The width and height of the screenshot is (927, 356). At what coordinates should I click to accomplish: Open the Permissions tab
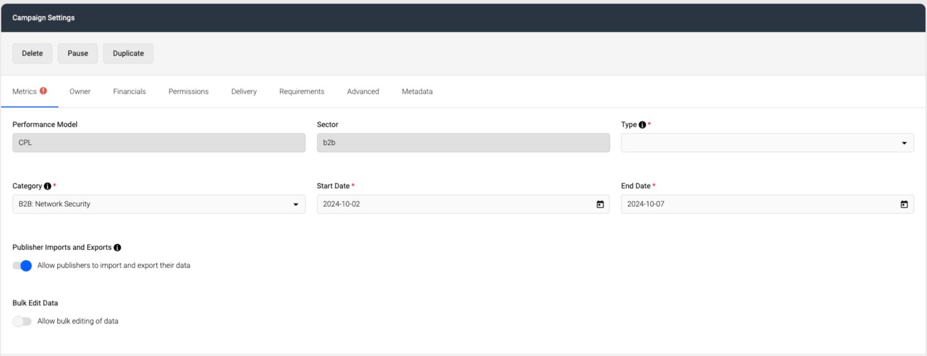(188, 91)
